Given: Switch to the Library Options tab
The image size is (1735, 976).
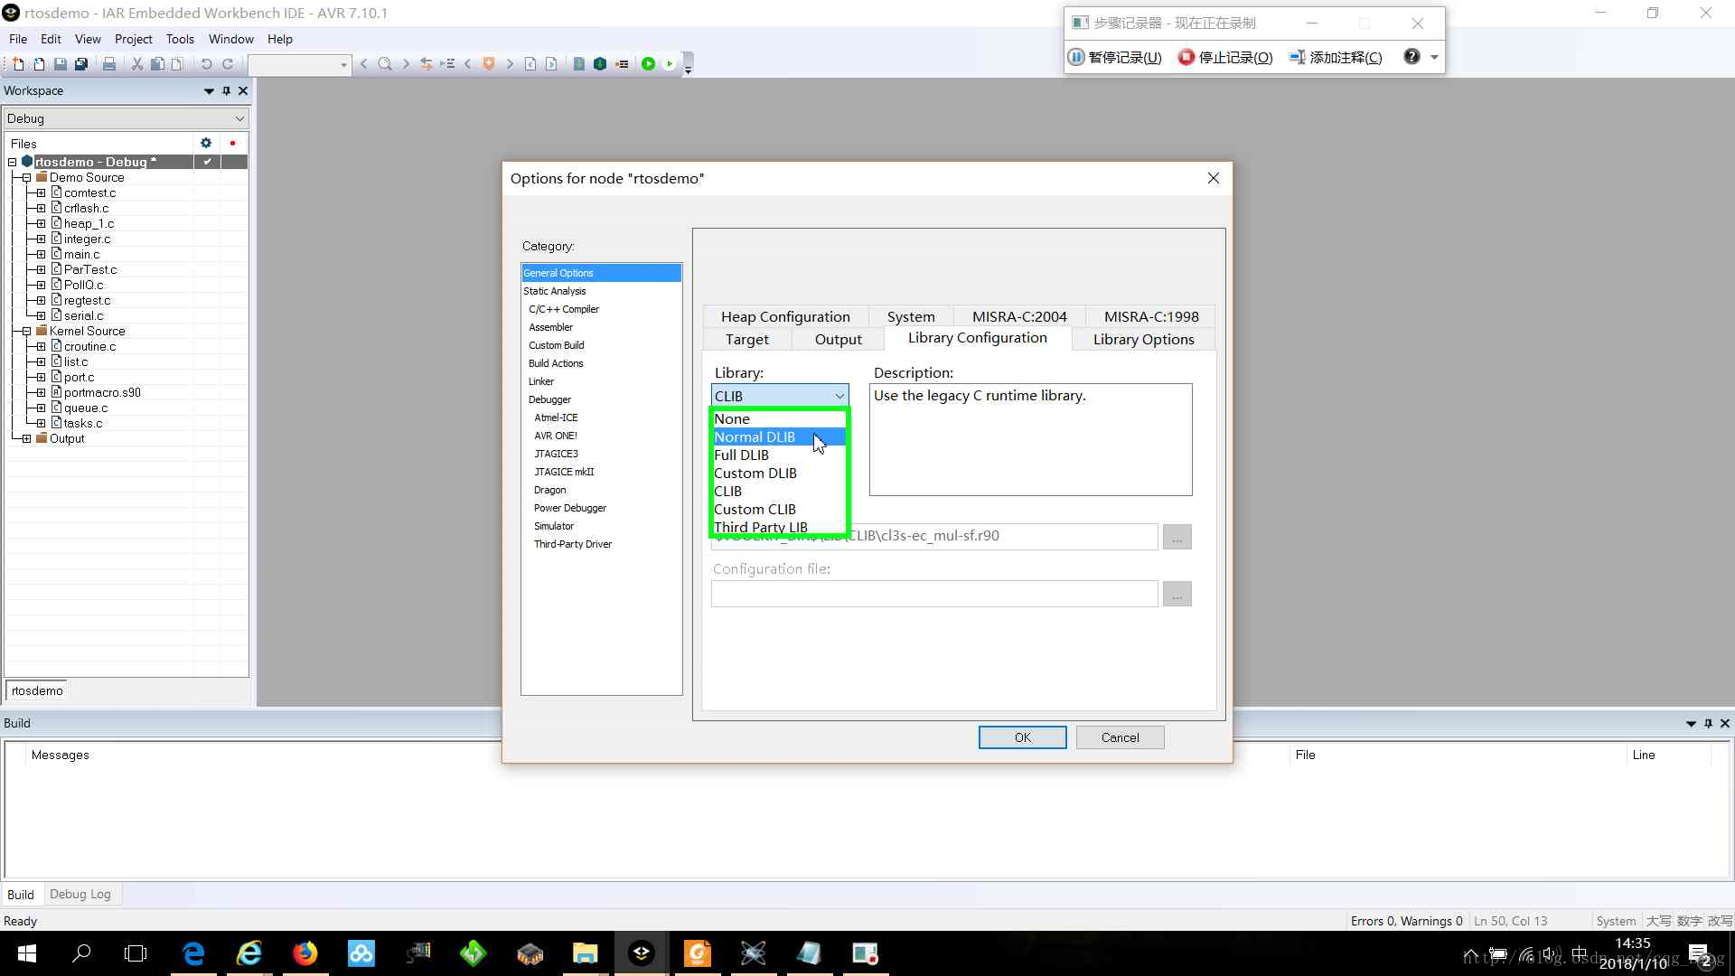Looking at the screenshot, I should pos(1143,339).
